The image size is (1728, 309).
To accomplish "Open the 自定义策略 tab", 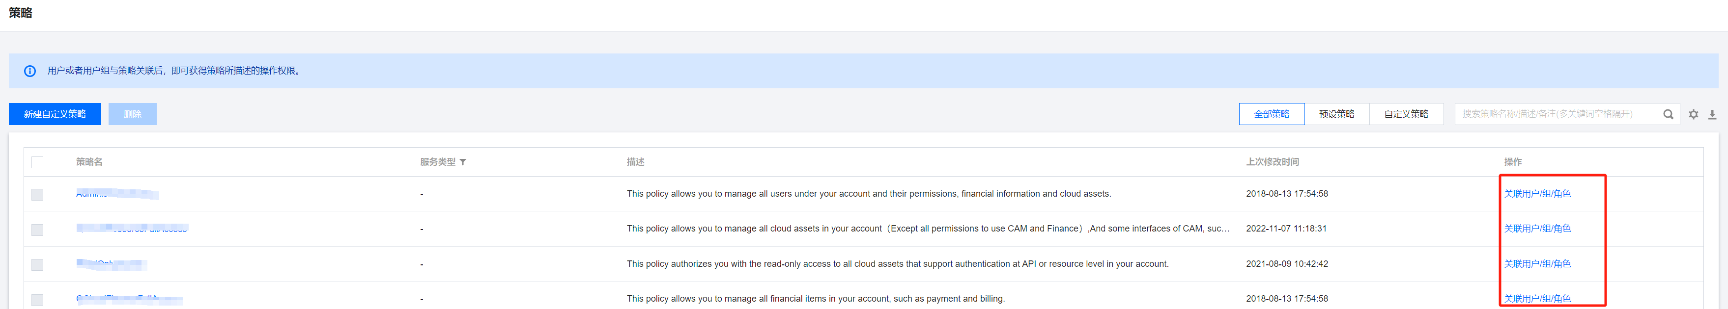I will pyautogui.click(x=1406, y=115).
